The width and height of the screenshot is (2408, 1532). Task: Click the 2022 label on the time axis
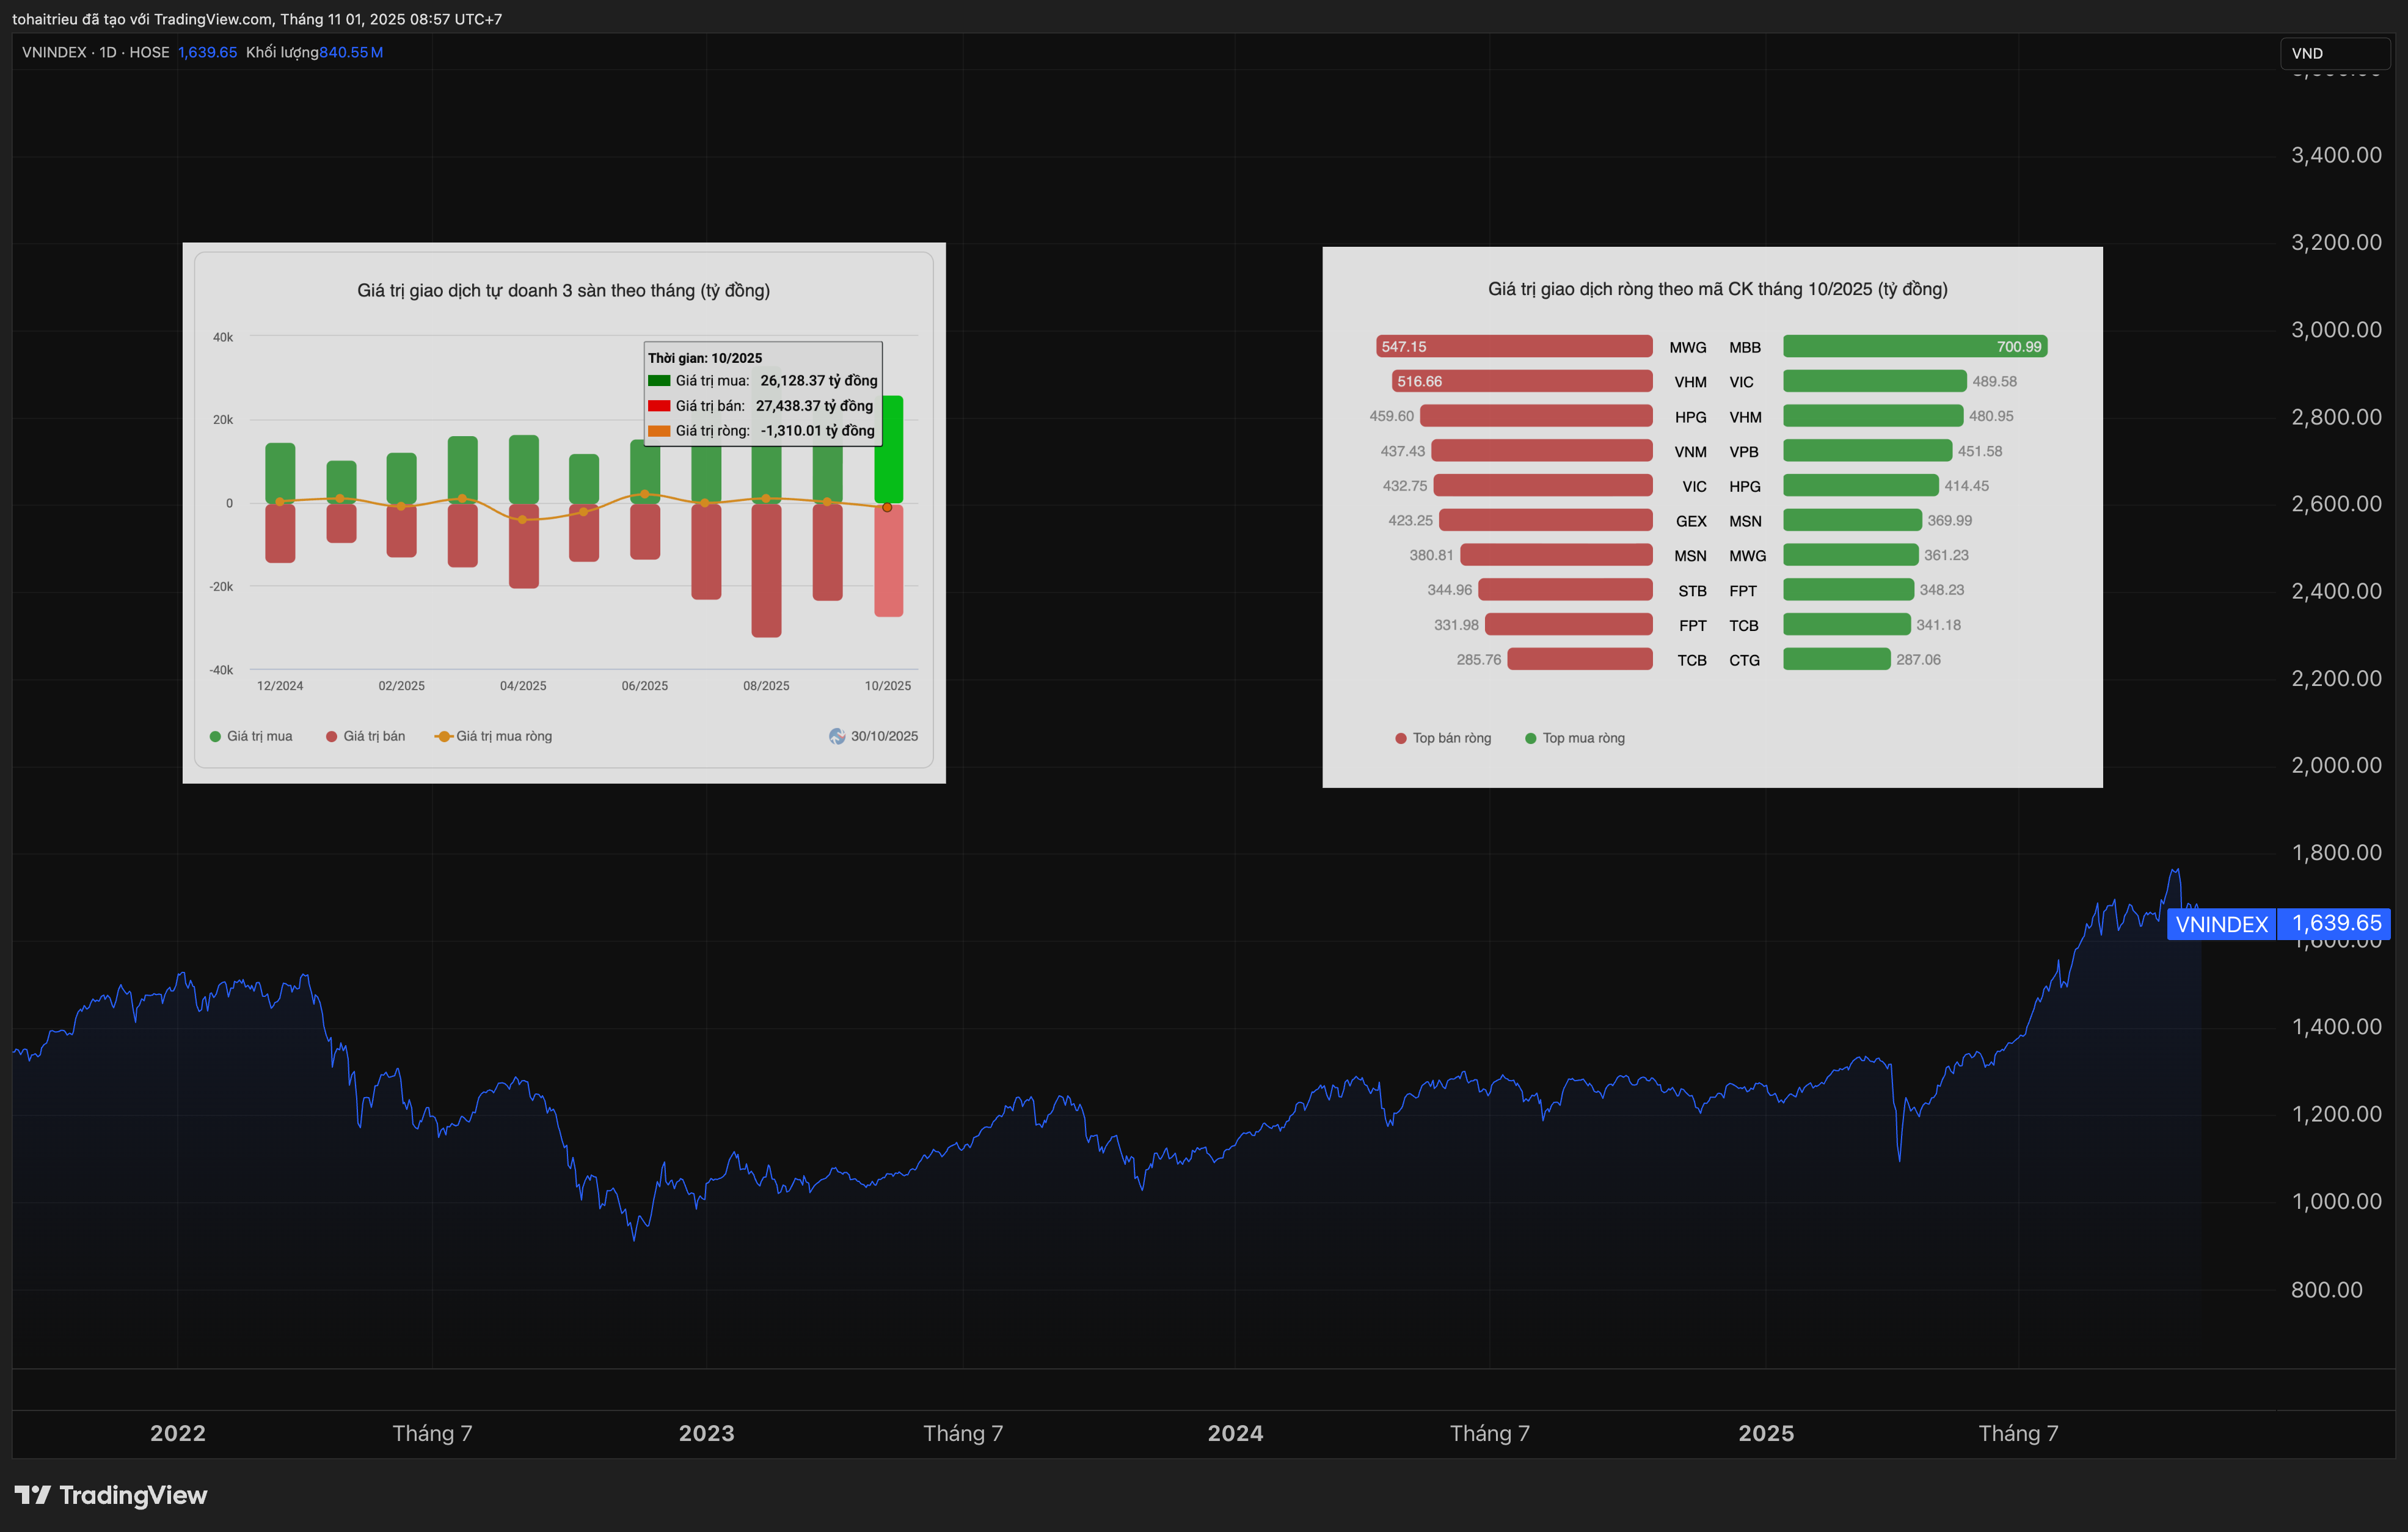[x=178, y=1433]
